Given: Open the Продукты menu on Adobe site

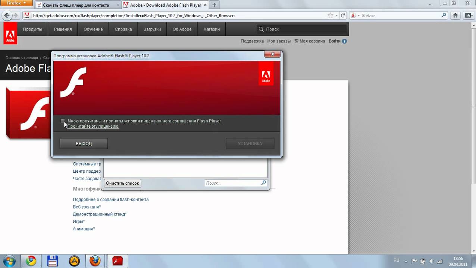Looking at the screenshot, I should (32, 29).
